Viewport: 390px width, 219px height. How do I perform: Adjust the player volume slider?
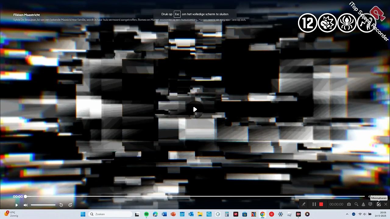pos(43,205)
